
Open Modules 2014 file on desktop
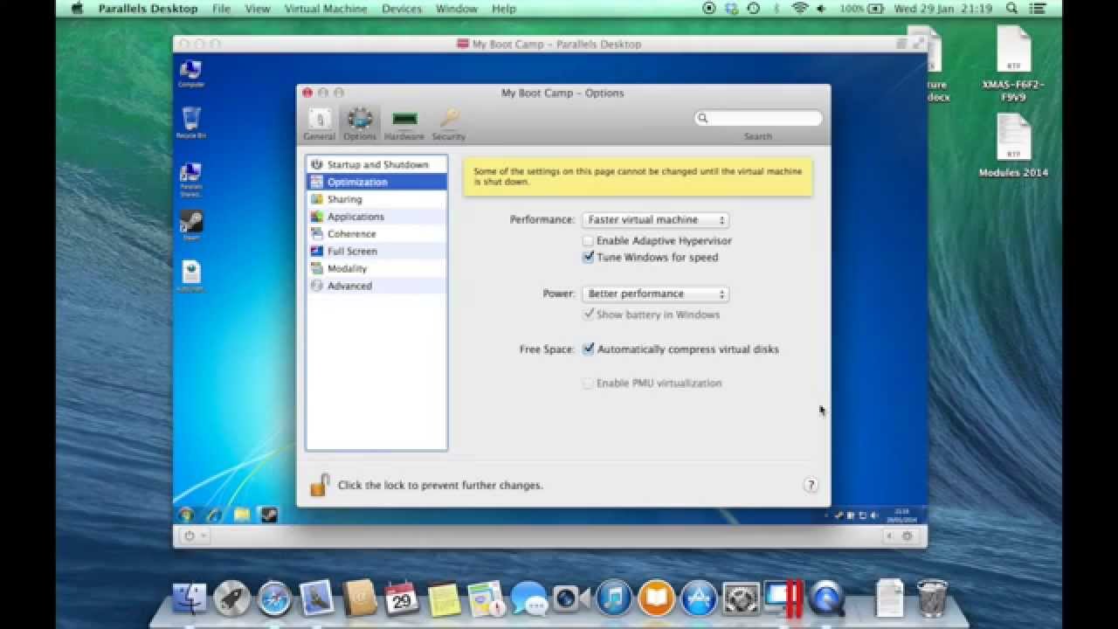[x=1013, y=146]
